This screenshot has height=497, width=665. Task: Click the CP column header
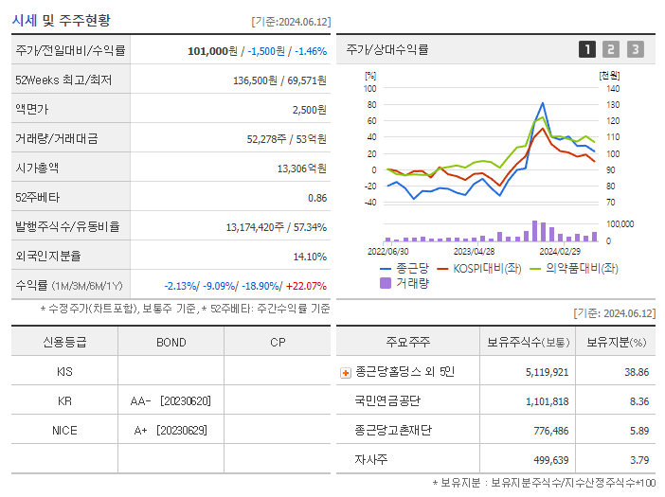pyautogui.click(x=278, y=342)
